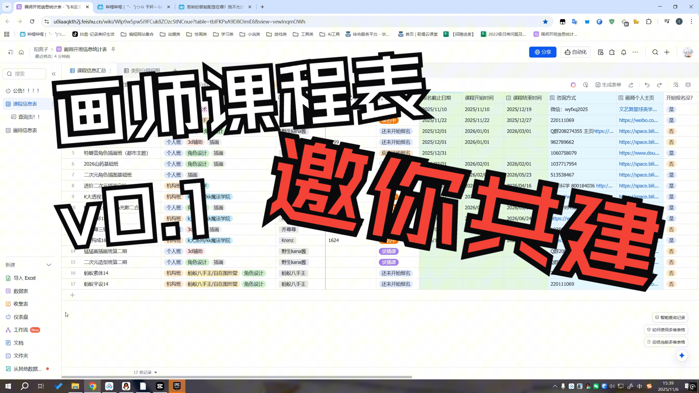
Task: Unpin the document using the pin icon
Action: tap(113, 49)
